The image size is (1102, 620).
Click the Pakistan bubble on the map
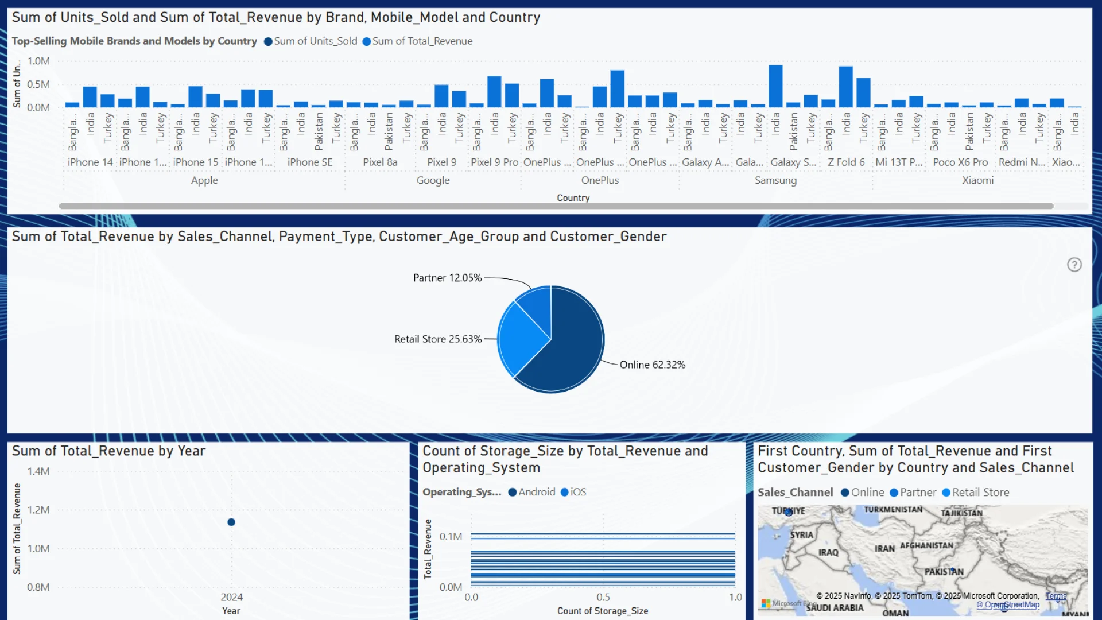pyautogui.click(x=953, y=571)
